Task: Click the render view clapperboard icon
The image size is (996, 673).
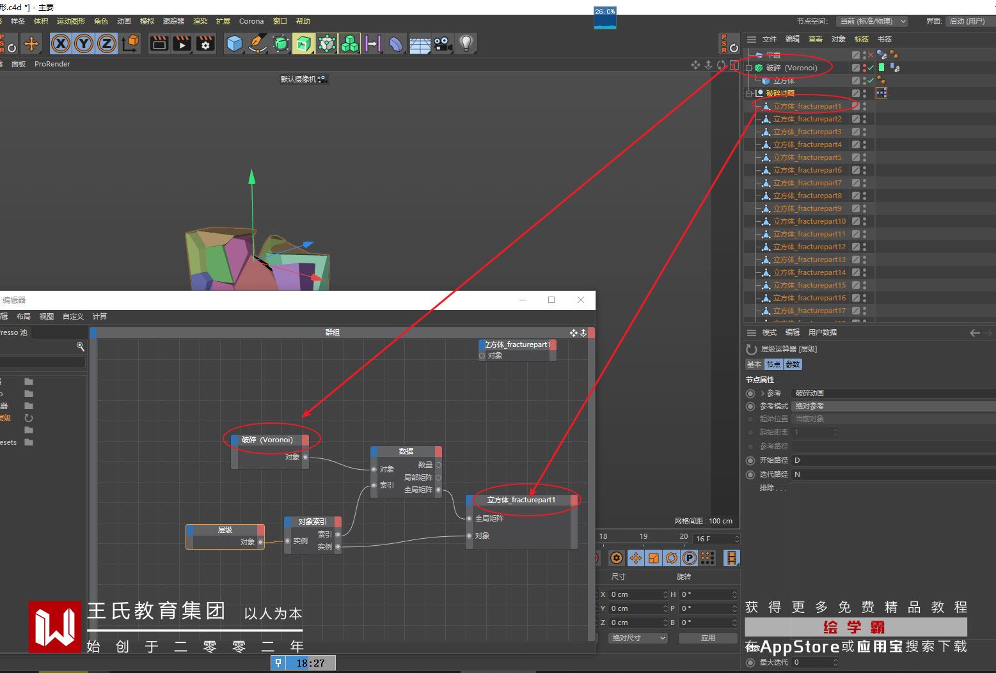Action: click(x=159, y=43)
